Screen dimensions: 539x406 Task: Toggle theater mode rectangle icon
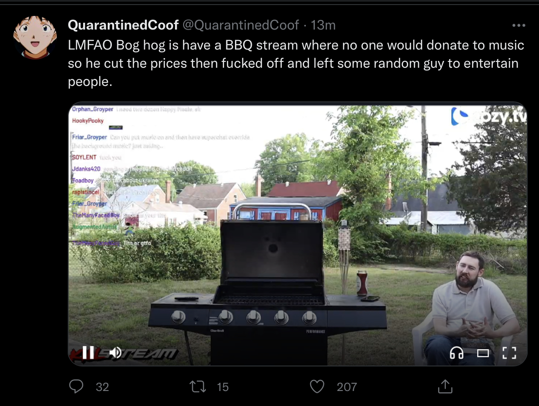point(483,353)
